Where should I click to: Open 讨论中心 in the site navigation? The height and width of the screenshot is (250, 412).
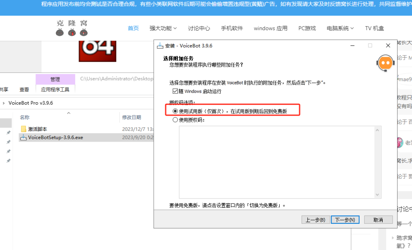click(199, 28)
